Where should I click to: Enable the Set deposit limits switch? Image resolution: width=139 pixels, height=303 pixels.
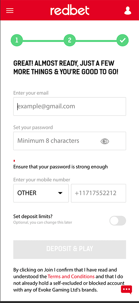pos(118,221)
